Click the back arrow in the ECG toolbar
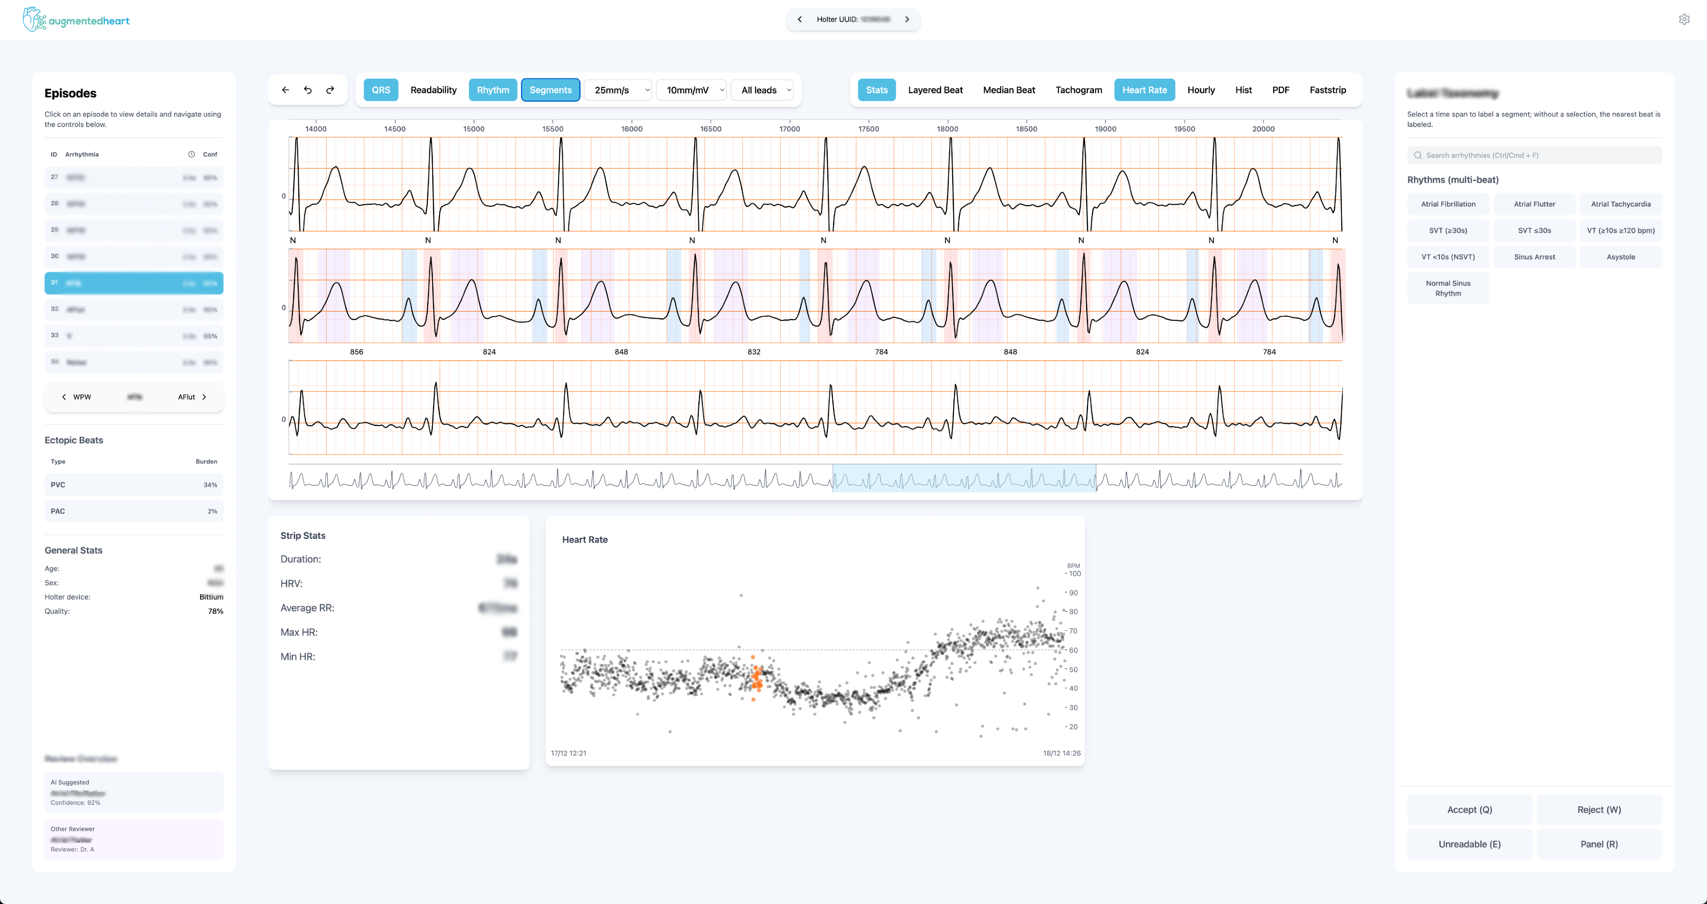Image resolution: width=1707 pixels, height=904 pixels. (285, 90)
